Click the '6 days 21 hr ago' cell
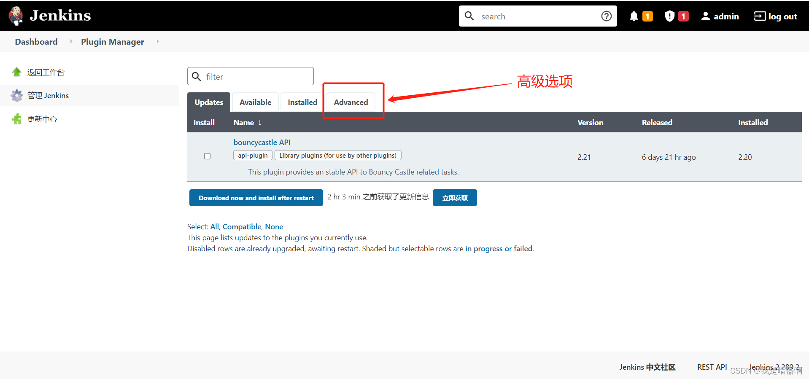Viewport: 809px width, 379px height. point(669,157)
